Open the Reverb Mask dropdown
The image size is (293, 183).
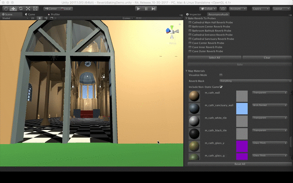(255, 81)
